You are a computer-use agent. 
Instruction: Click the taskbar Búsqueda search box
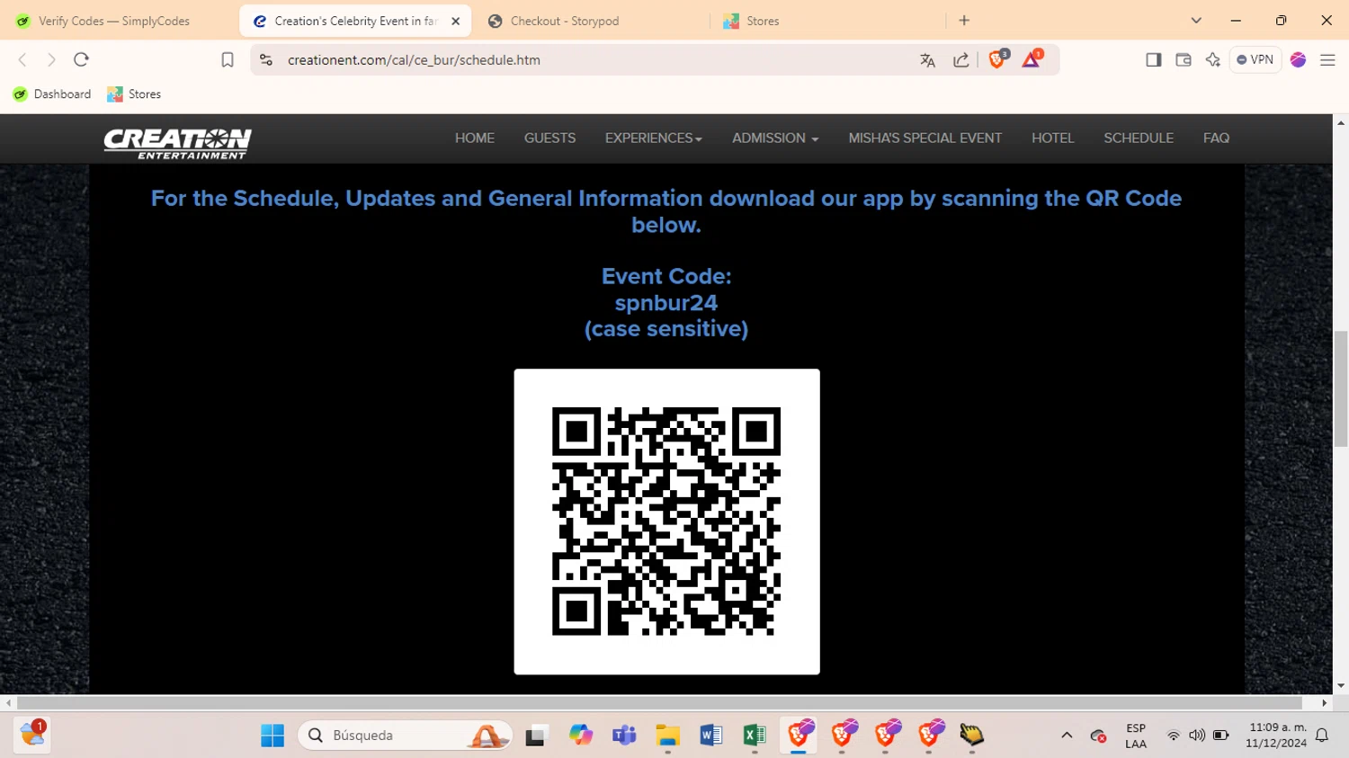click(x=405, y=736)
